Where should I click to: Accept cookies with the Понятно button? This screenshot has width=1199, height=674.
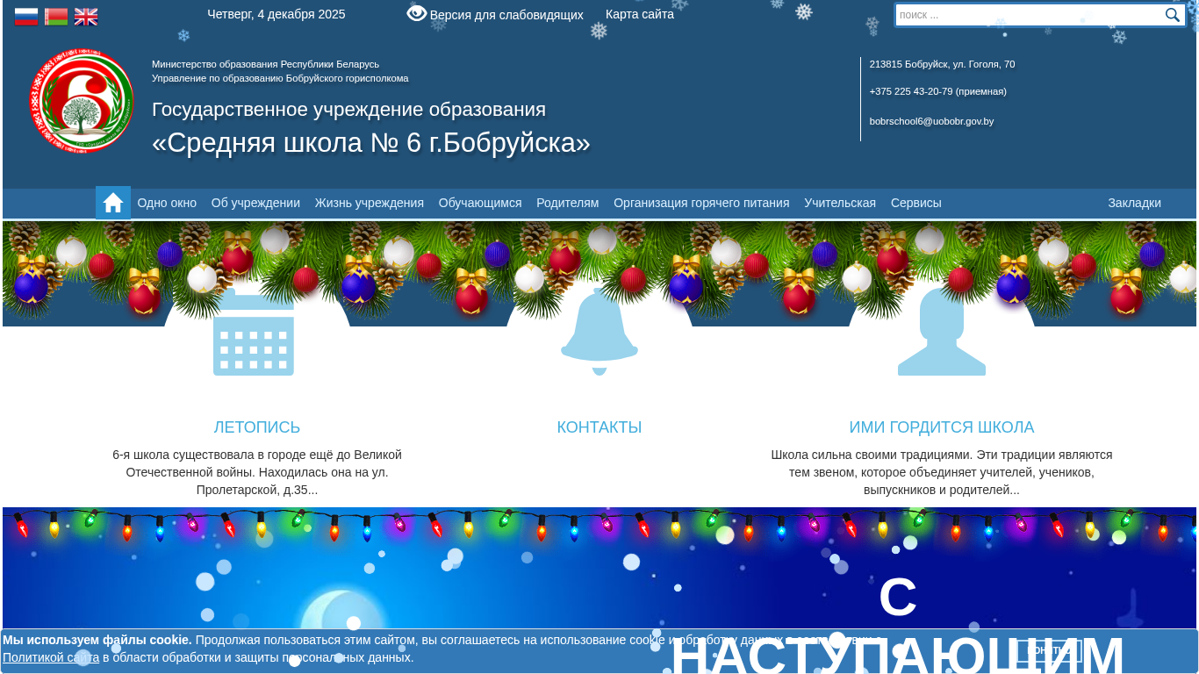pyautogui.click(x=1050, y=650)
